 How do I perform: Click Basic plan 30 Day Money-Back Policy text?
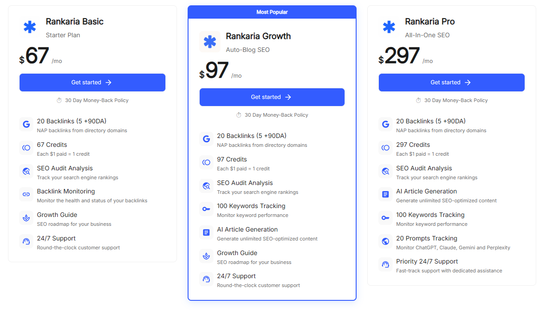click(x=97, y=100)
